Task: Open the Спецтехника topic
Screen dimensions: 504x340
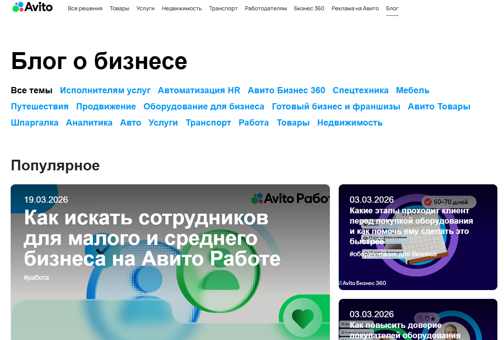Action: (361, 90)
